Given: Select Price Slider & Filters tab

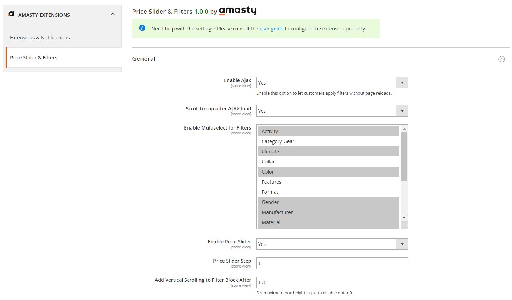Looking at the screenshot, I should point(34,58).
